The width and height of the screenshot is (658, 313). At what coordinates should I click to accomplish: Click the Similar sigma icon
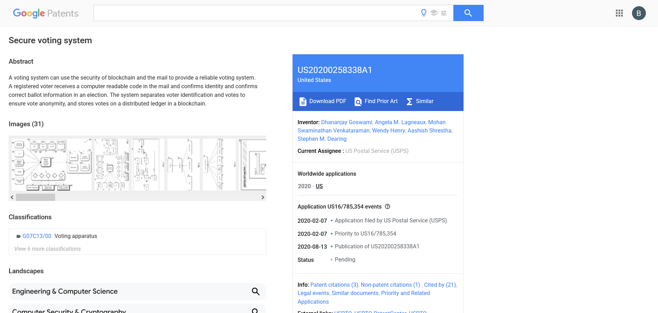[409, 101]
